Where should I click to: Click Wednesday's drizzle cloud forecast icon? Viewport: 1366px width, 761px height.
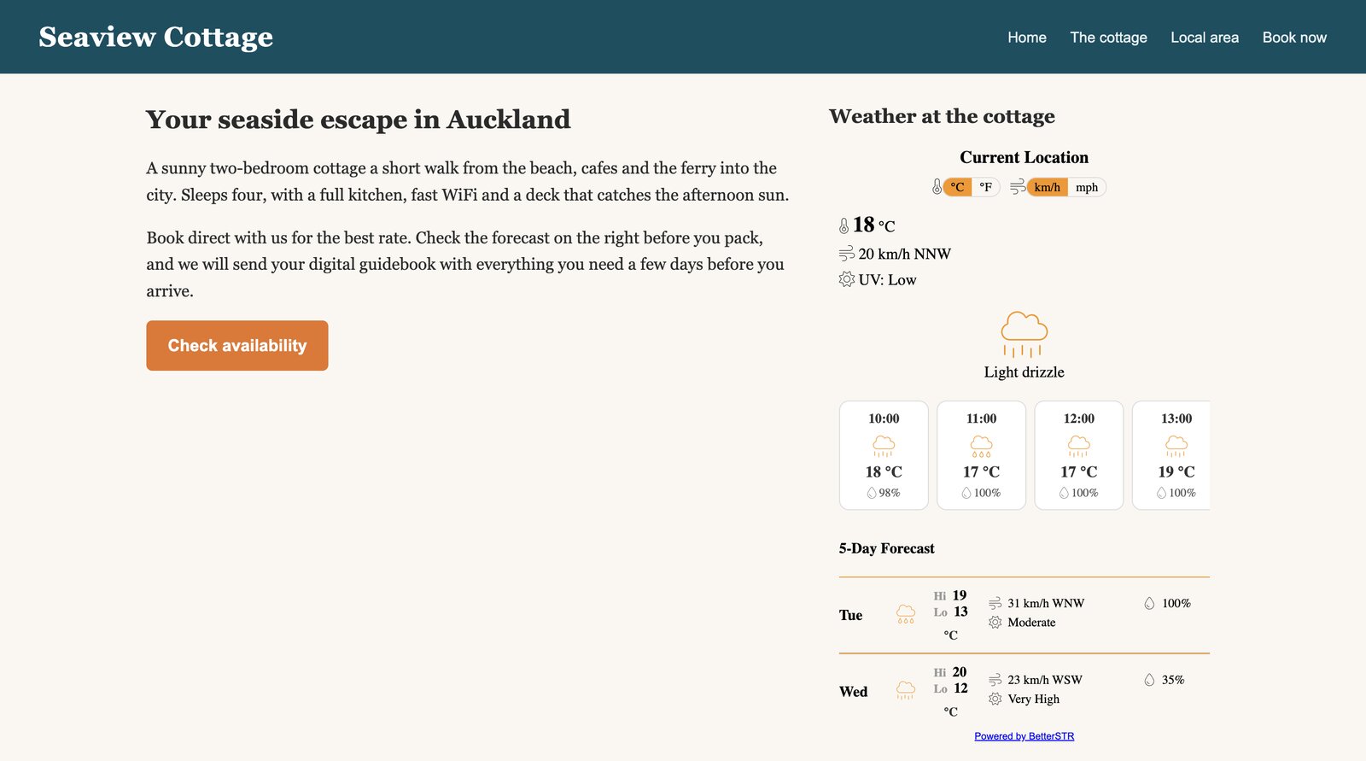click(906, 691)
